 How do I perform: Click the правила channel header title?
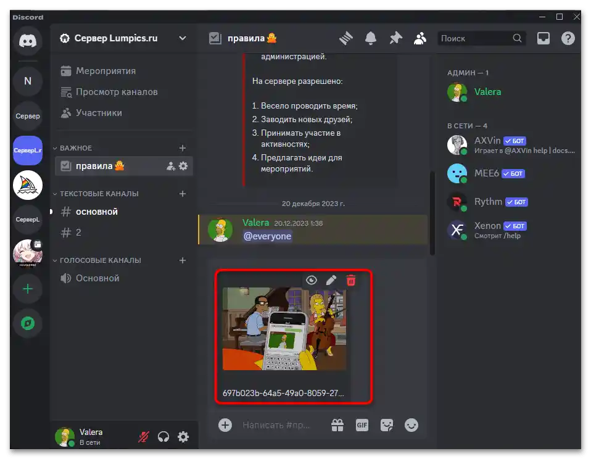(x=252, y=38)
